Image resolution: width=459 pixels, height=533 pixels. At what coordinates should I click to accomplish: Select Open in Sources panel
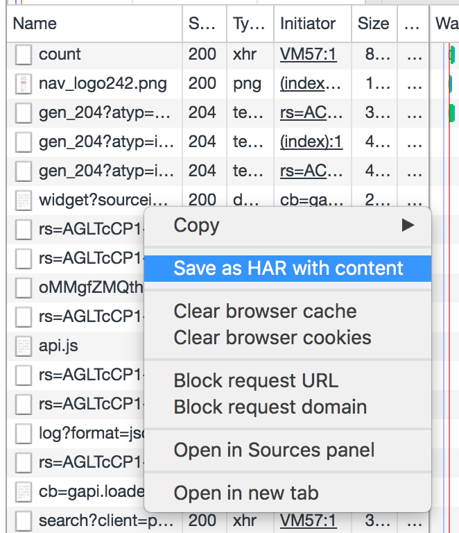(274, 450)
